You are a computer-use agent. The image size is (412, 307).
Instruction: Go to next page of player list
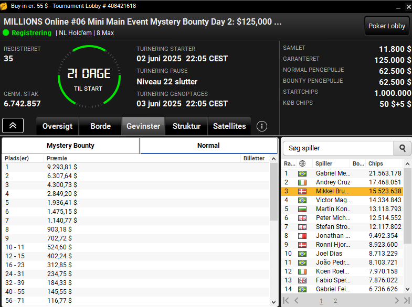pyautogui.click(x=396, y=300)
